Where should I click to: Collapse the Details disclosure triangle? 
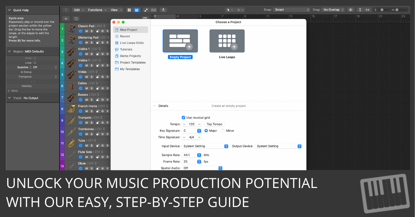pyautogui.click(x=155, y=106)
